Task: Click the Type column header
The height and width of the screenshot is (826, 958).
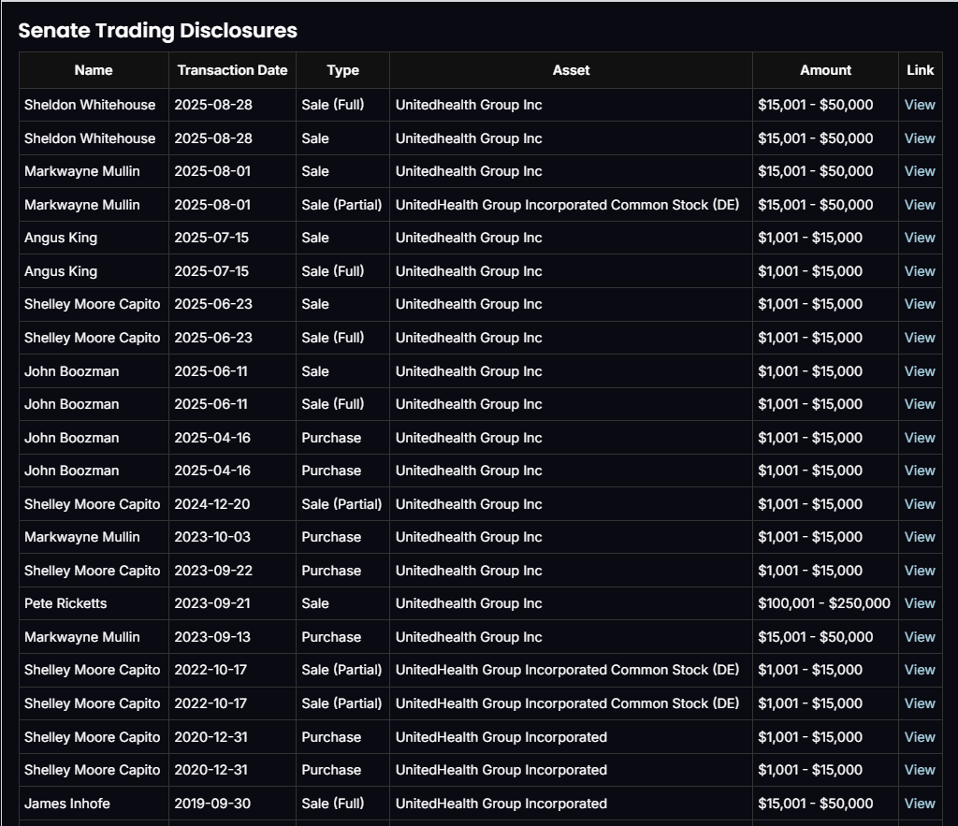Action: (342, 70)
